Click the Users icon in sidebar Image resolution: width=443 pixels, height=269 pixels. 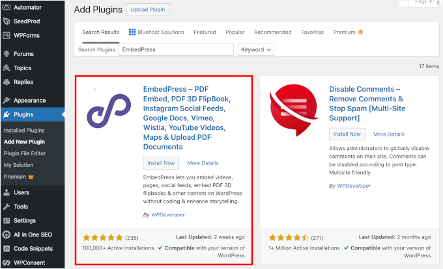7,192
